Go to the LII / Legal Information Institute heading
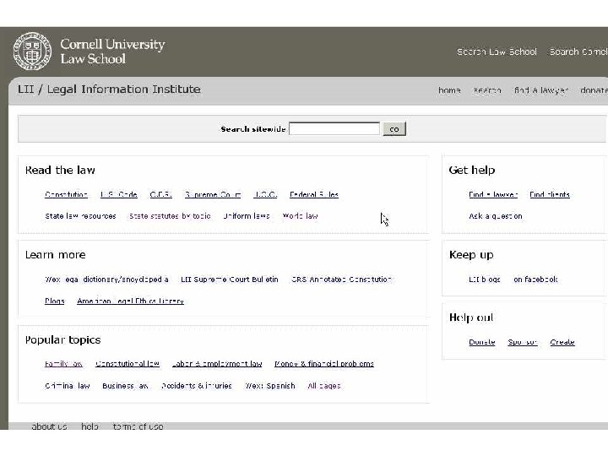Viewport: 608px width, 456px height. (109, 90)
